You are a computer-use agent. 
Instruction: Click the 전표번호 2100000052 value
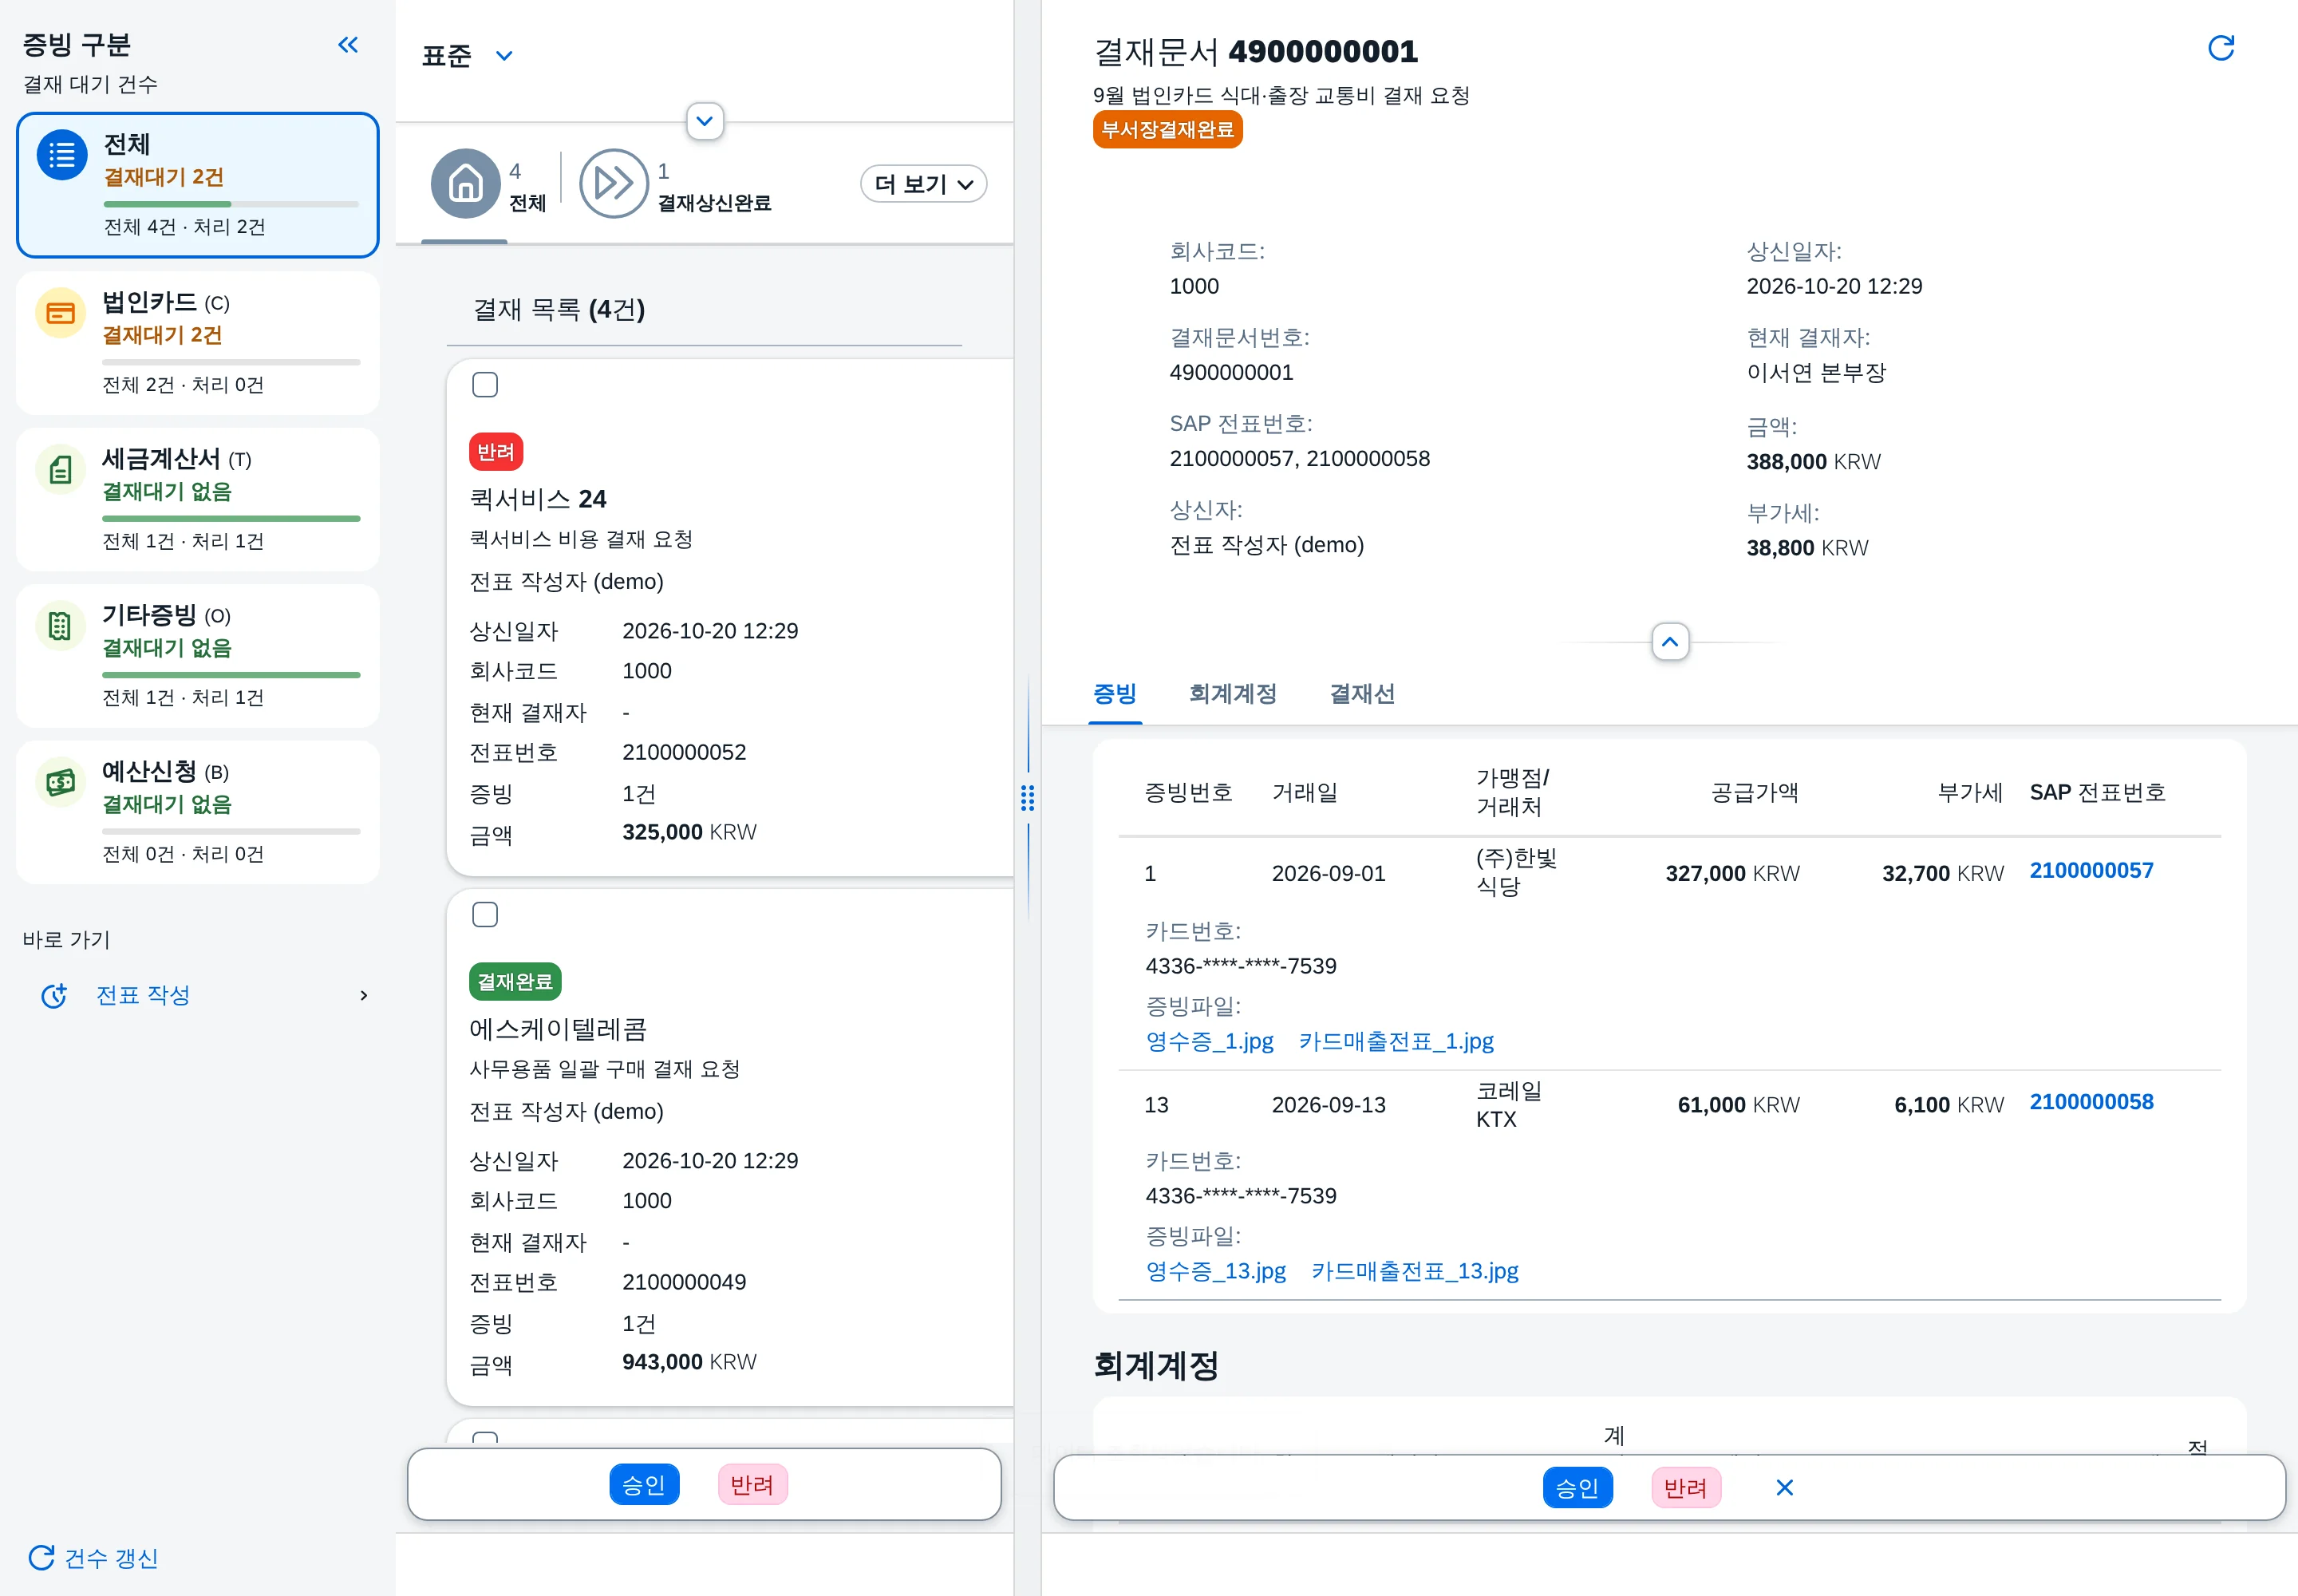coord(684,752)
